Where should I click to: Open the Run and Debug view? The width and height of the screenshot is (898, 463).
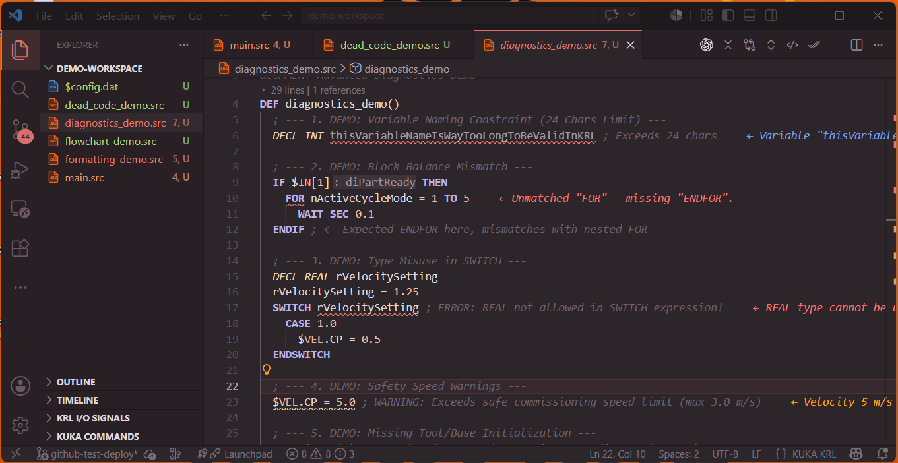20,170
